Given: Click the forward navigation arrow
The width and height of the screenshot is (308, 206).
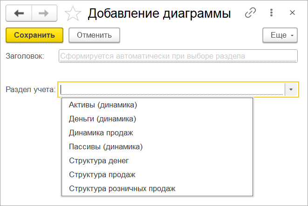Looking at the screenshot, I should pos(43,13).
